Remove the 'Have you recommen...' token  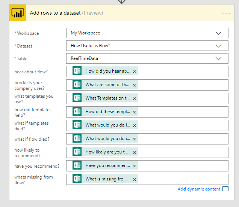(x=135, y=166)
